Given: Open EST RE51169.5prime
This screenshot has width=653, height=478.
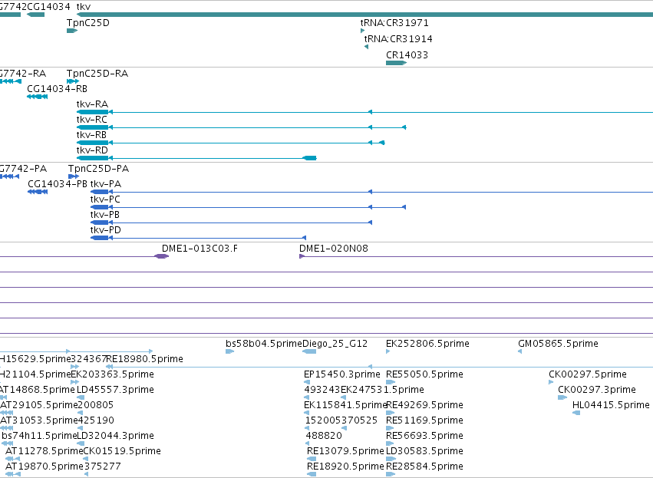Looking at the screenshot, I should coord(424,420).
